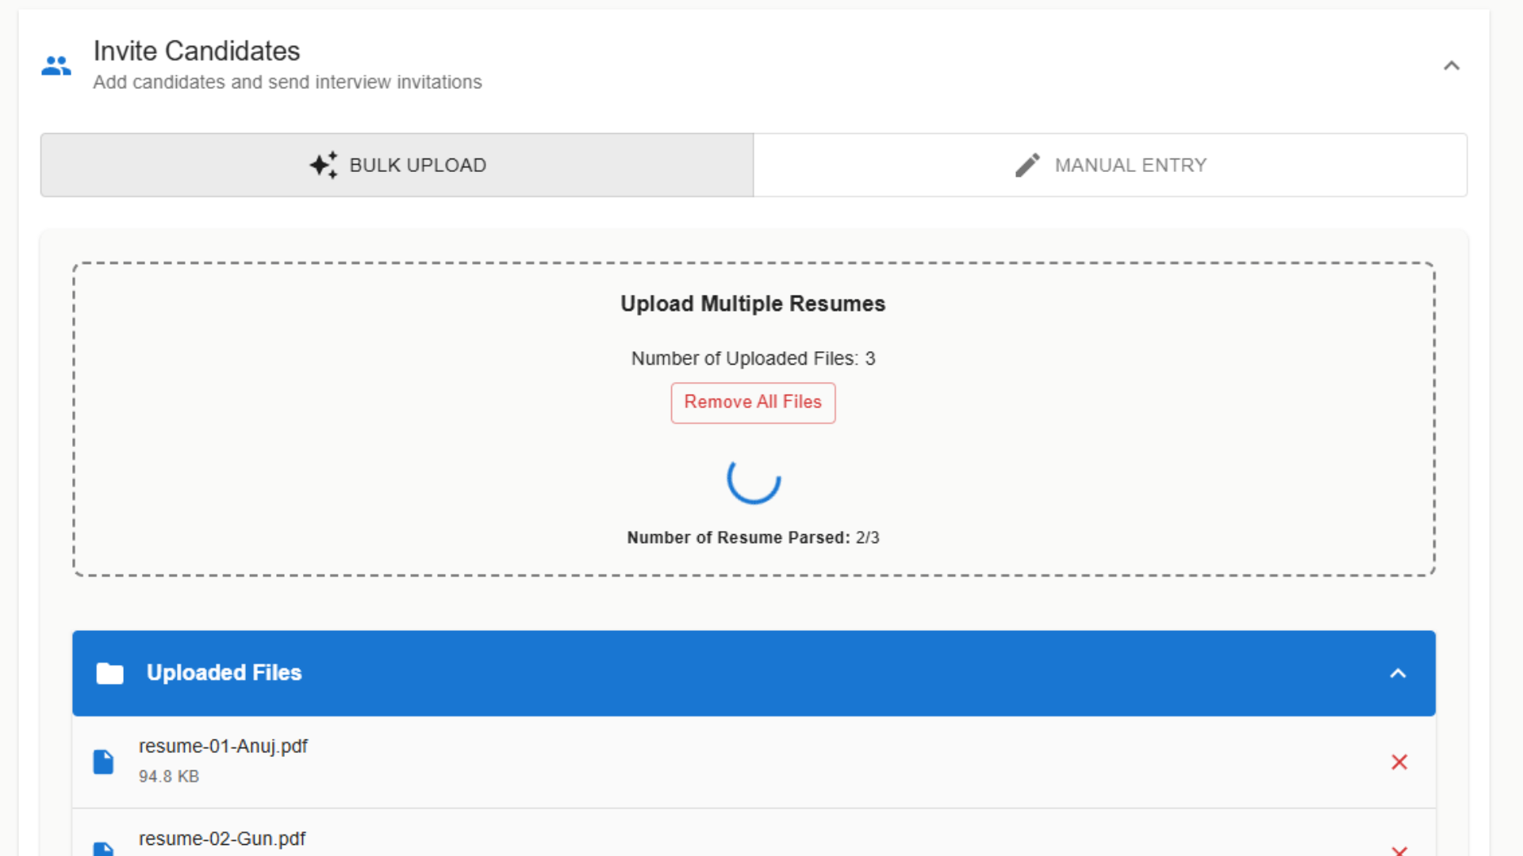The width and height of the screenshot is (1523, 856).
Task: Click the Invite Candidates section title
Action: pyautogui.click(x=197, y=52)
